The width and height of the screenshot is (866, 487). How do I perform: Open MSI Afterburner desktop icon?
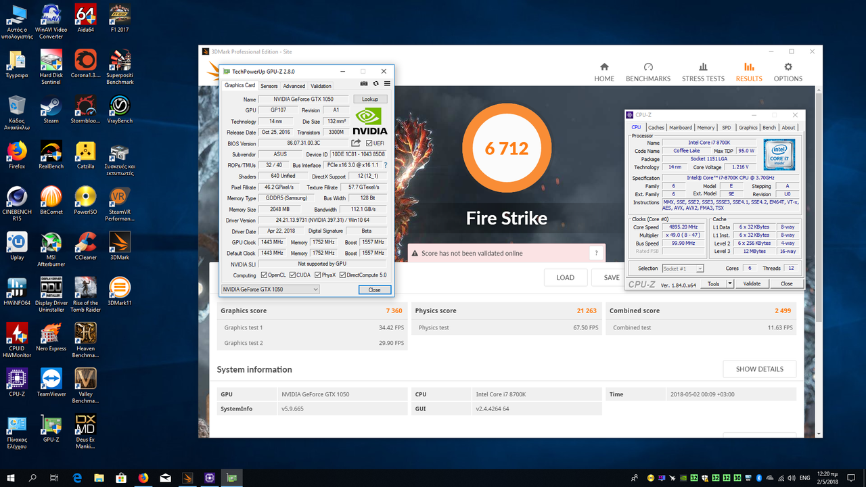51,250
